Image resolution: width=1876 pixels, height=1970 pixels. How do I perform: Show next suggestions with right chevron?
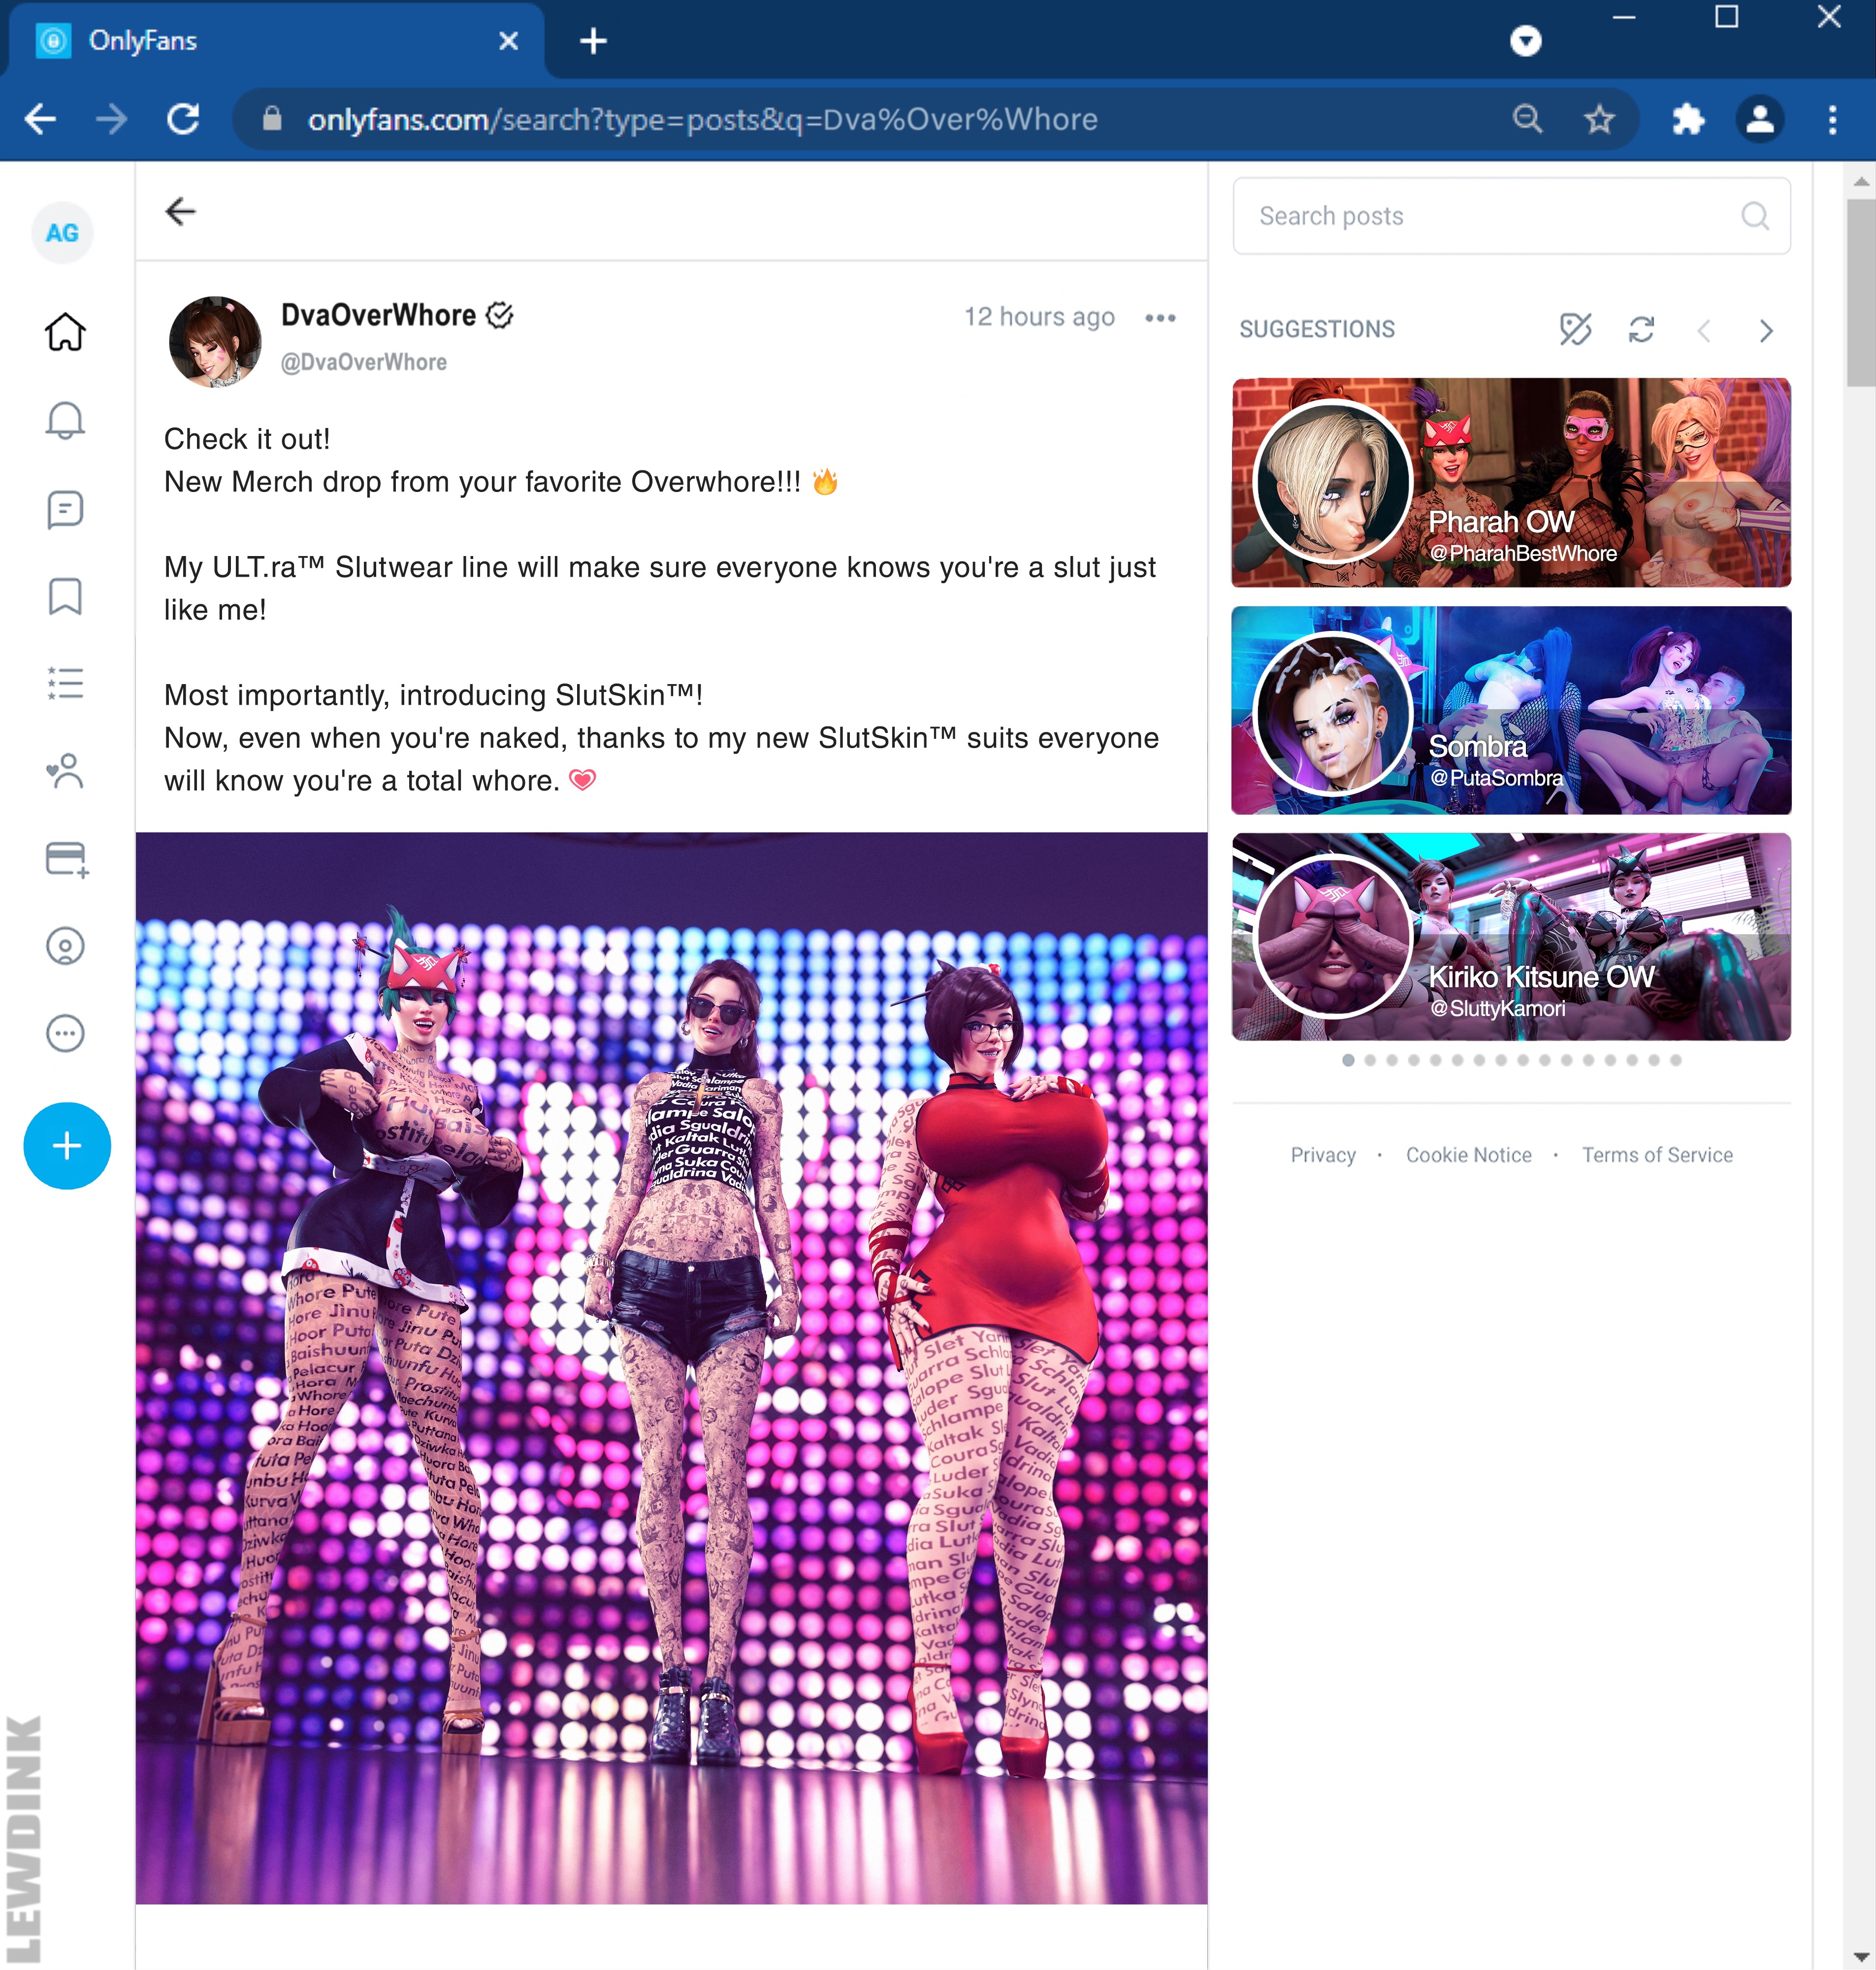point(1766,330)
